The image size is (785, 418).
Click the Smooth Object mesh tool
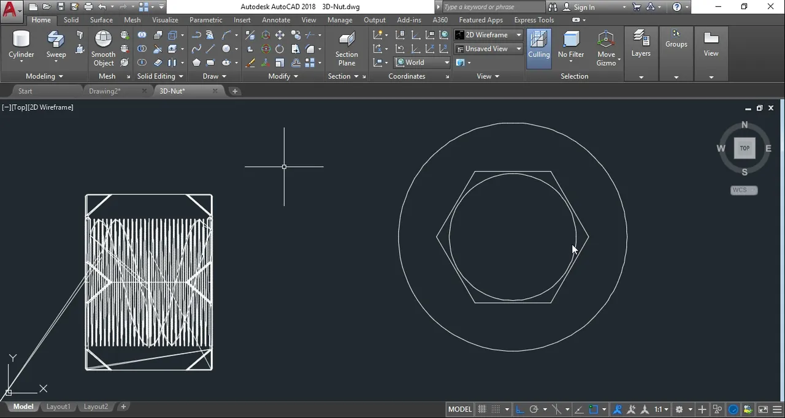click(103, 48)
